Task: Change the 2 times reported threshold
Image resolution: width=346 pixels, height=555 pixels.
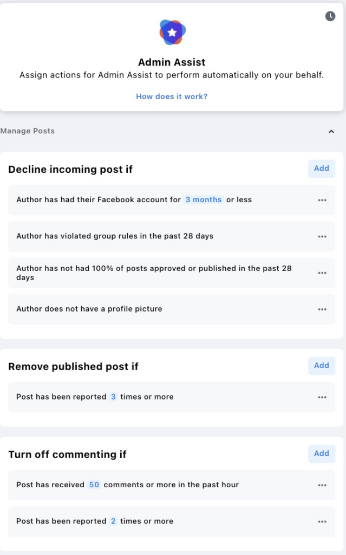Action: (x=113, y=521)
